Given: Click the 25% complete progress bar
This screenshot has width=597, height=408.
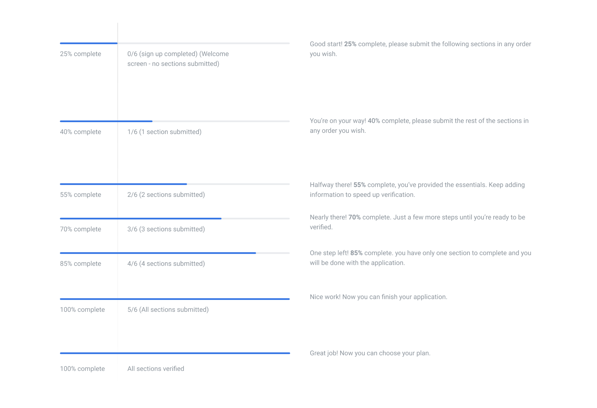Looking at the screenshot, I should tap(175, 43).
